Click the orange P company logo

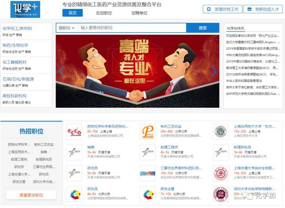point(147,132)
